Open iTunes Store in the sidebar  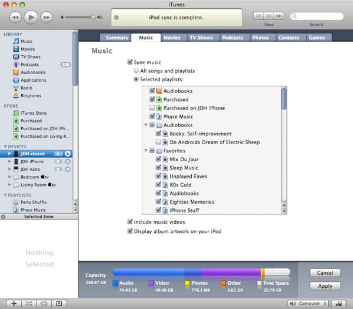click(x=33, y=113)
